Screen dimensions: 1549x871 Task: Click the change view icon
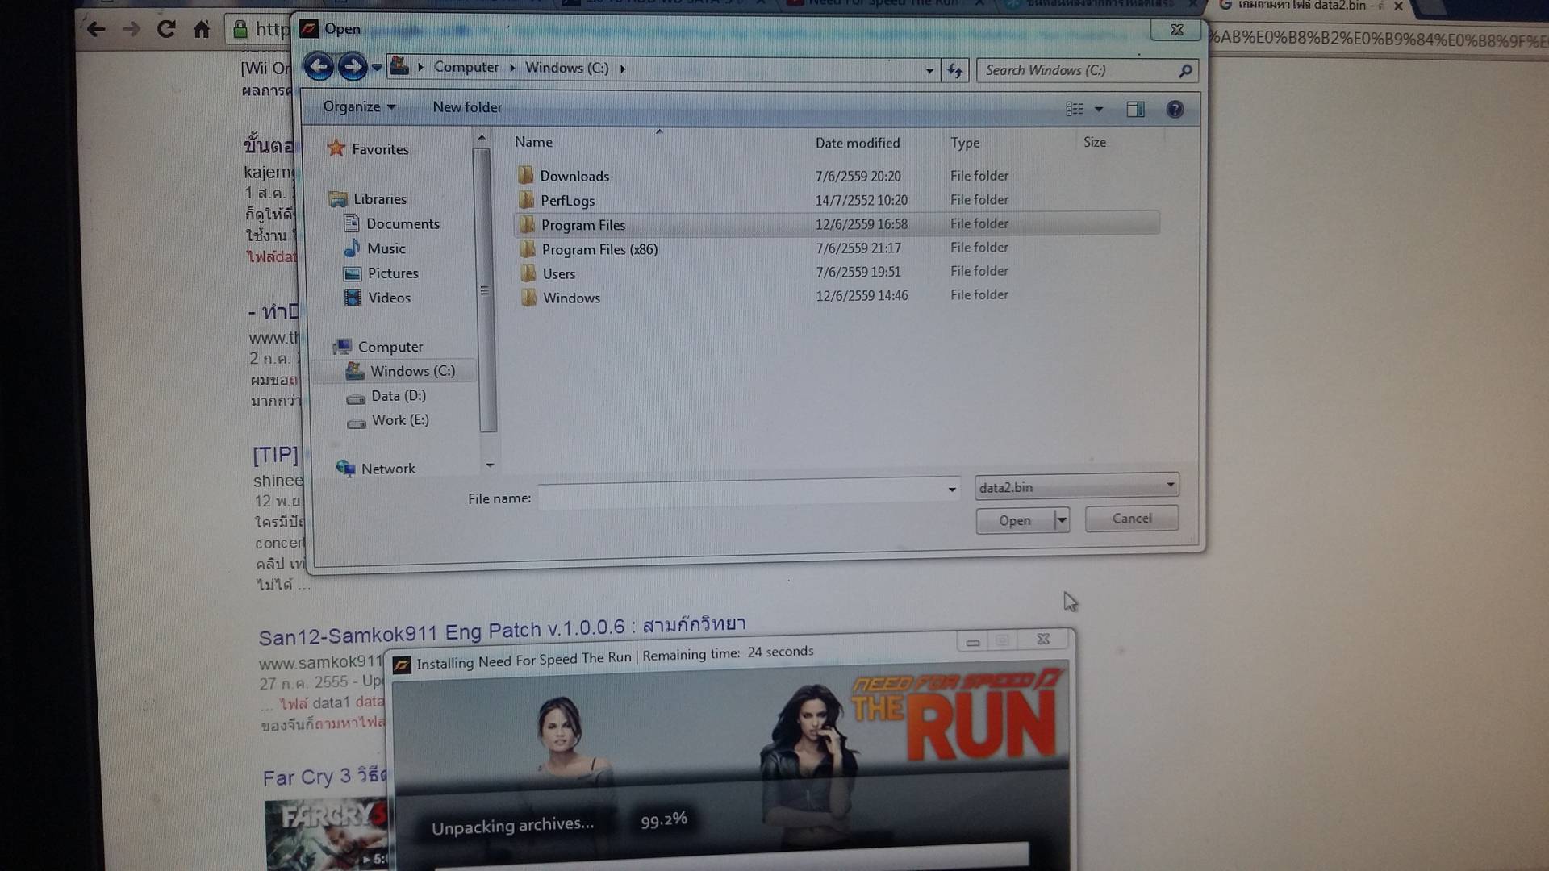pyautogui.click(x=1075, y=109)
